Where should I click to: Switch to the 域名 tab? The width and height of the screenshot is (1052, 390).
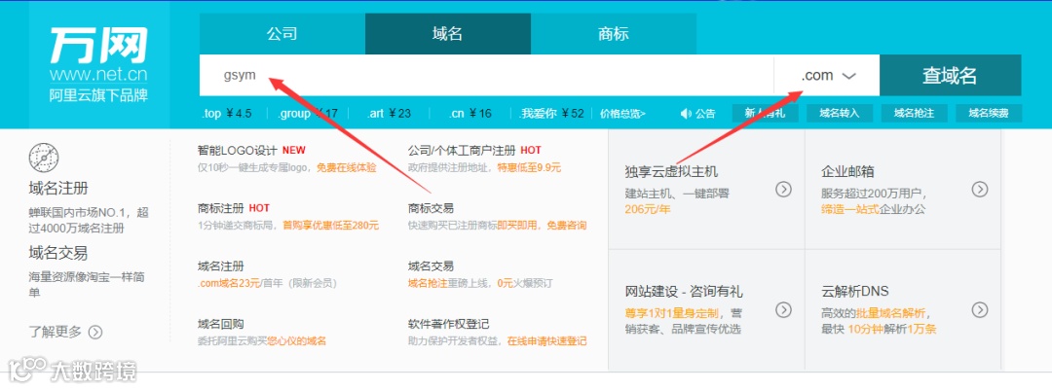tap(447, 33)
